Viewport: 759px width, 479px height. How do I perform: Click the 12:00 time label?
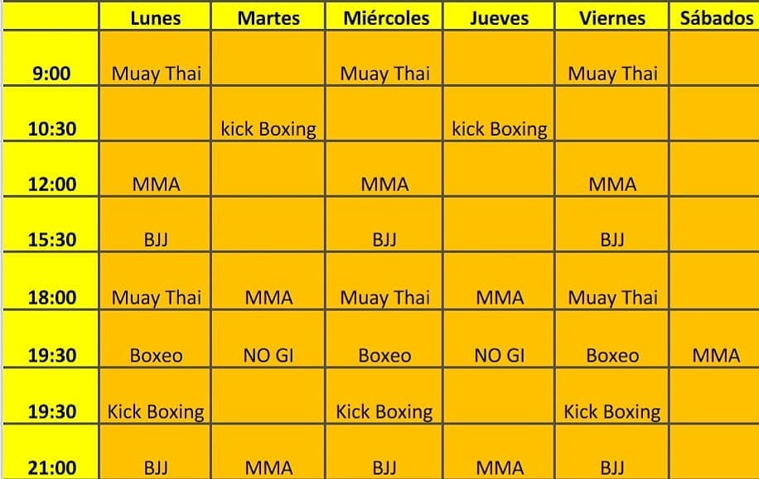(x=51, y=184)
